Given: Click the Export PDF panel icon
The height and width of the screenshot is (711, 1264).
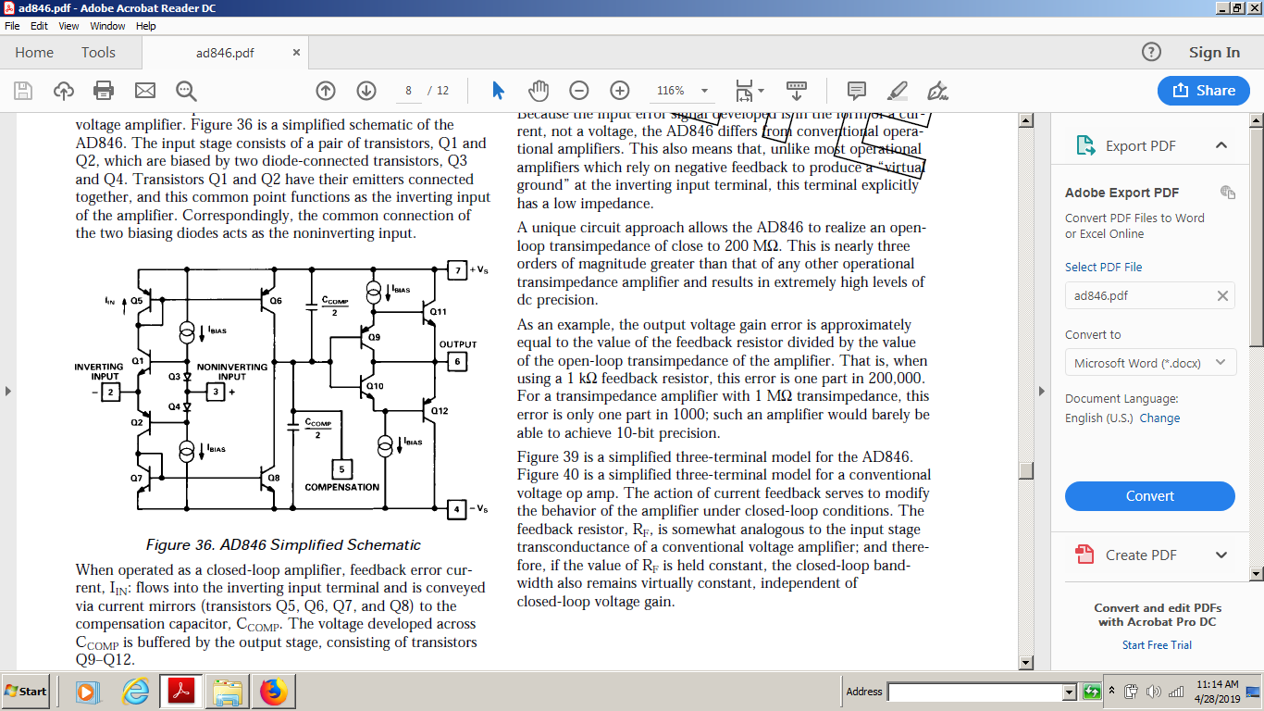Looking at the screenshot, I should (x=1085, y=145).
